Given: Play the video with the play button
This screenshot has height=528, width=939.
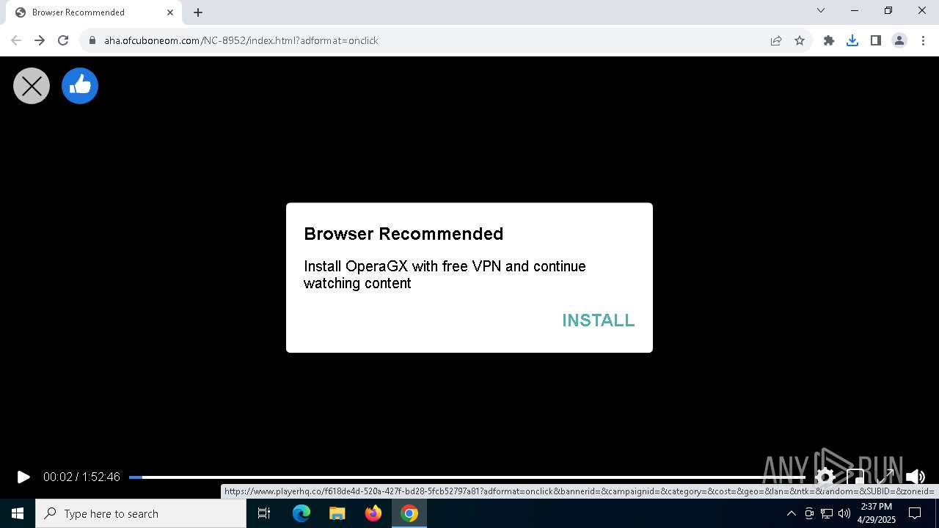Looking at the screenshot, I should coord(23,477).
